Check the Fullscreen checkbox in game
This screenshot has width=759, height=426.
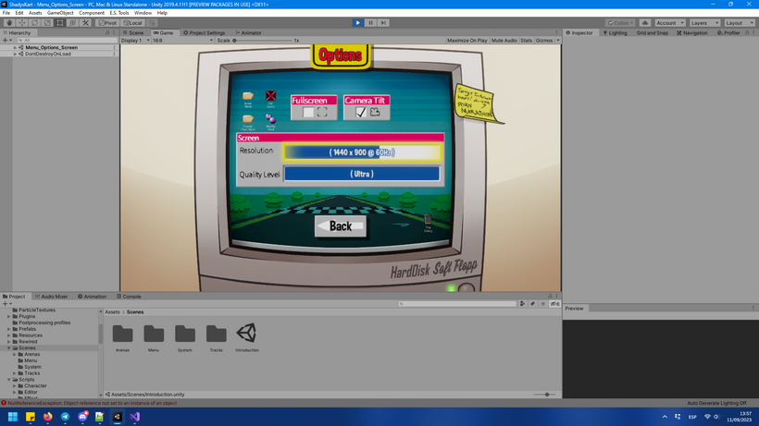(x=308, y=112)
